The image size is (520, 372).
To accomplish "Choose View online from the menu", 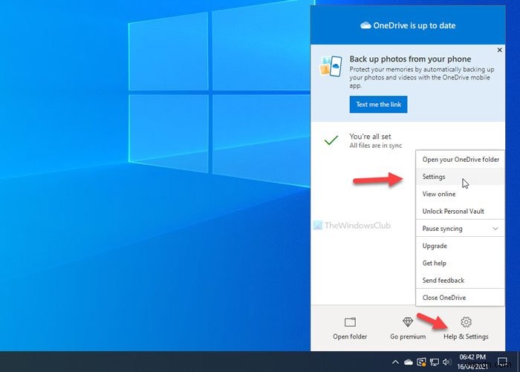I will coord(460,194).
